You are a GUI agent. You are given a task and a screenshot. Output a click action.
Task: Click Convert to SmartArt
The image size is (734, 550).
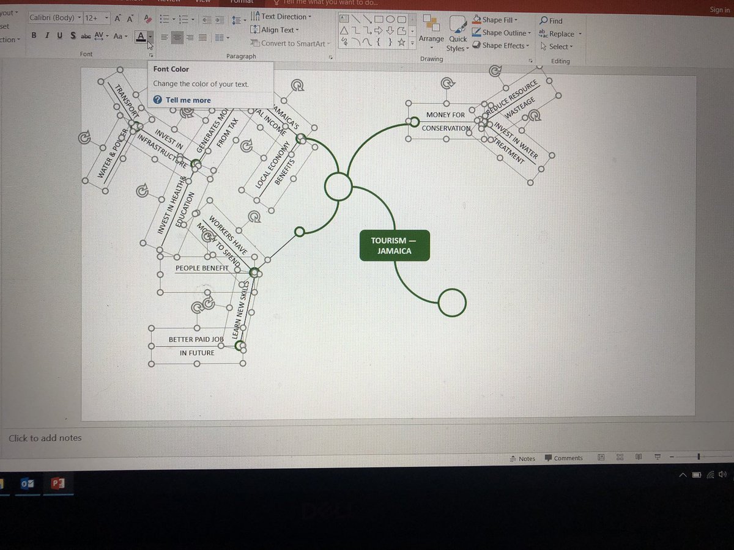click(291, 43)
